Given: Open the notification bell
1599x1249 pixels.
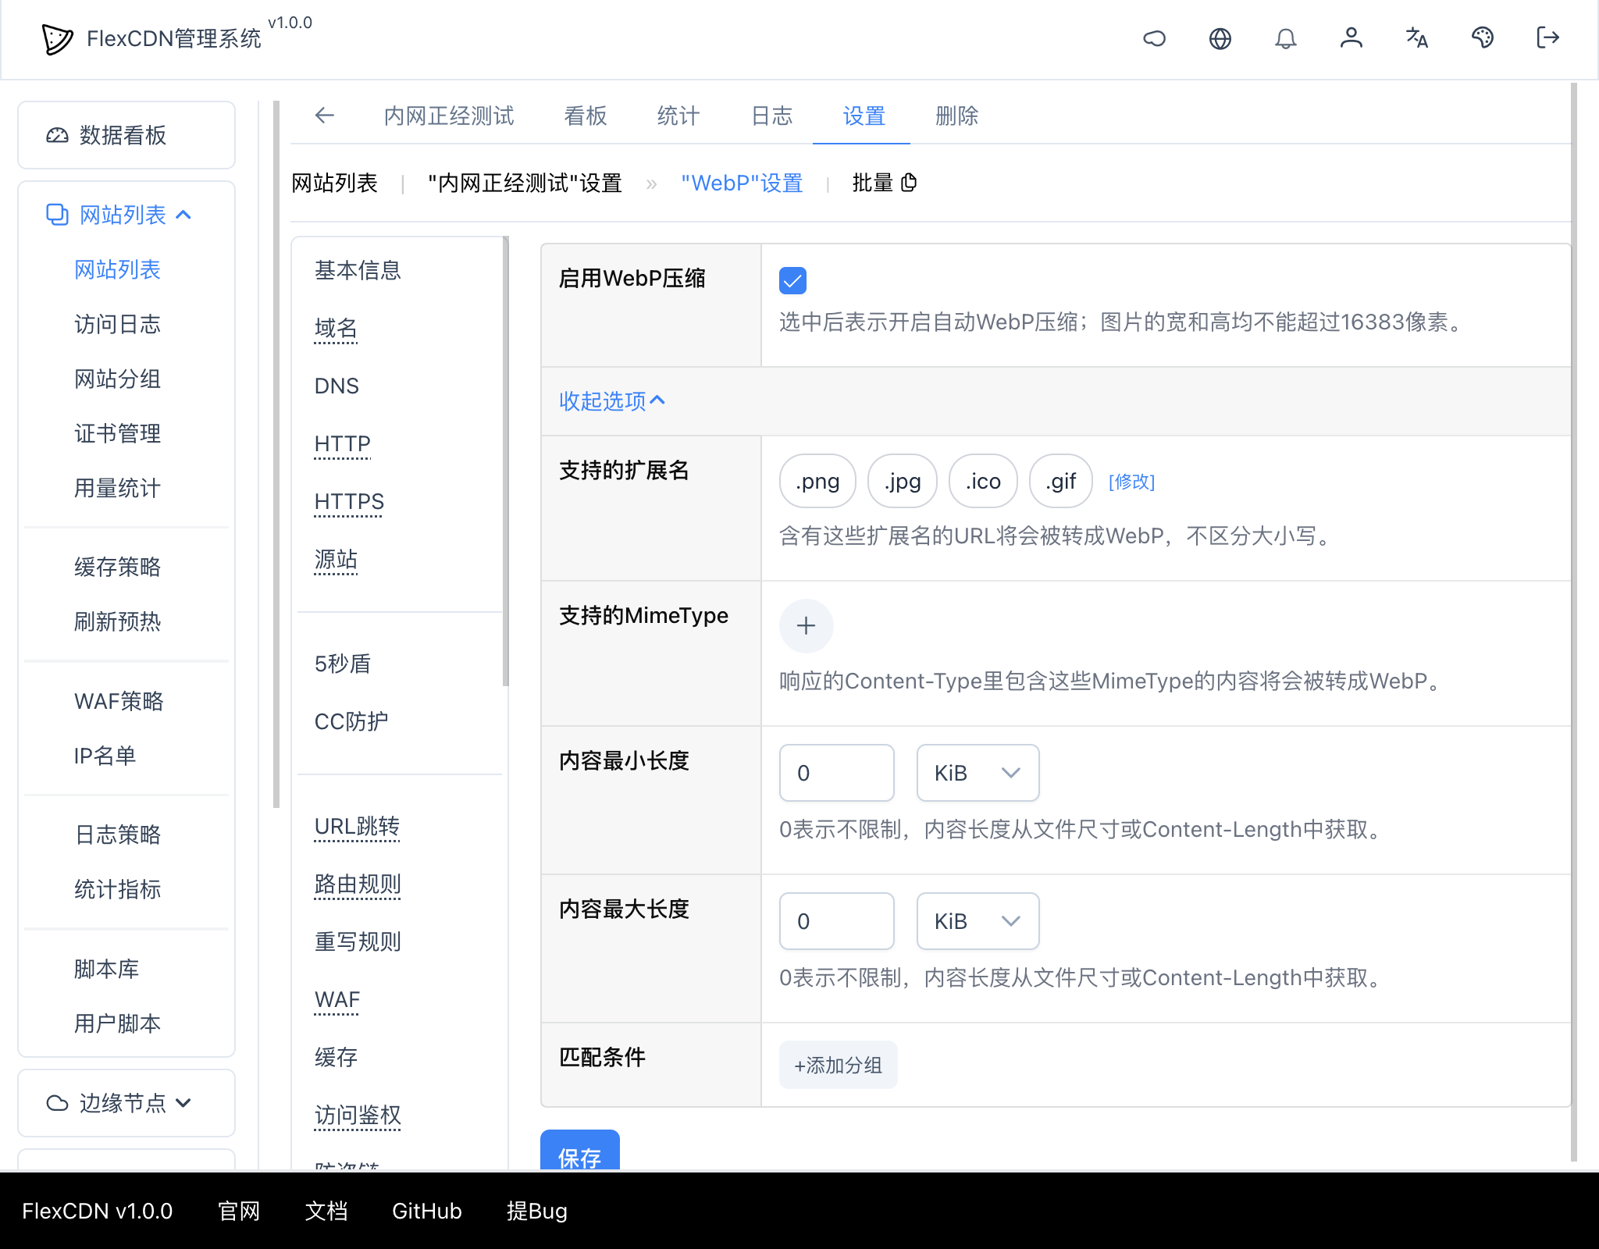Looking at the screenshot, I should pos(1285,38).
